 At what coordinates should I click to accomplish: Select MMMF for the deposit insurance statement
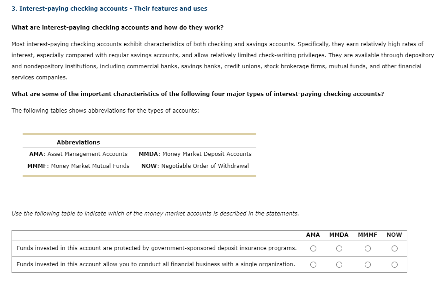tap(368, 249)
